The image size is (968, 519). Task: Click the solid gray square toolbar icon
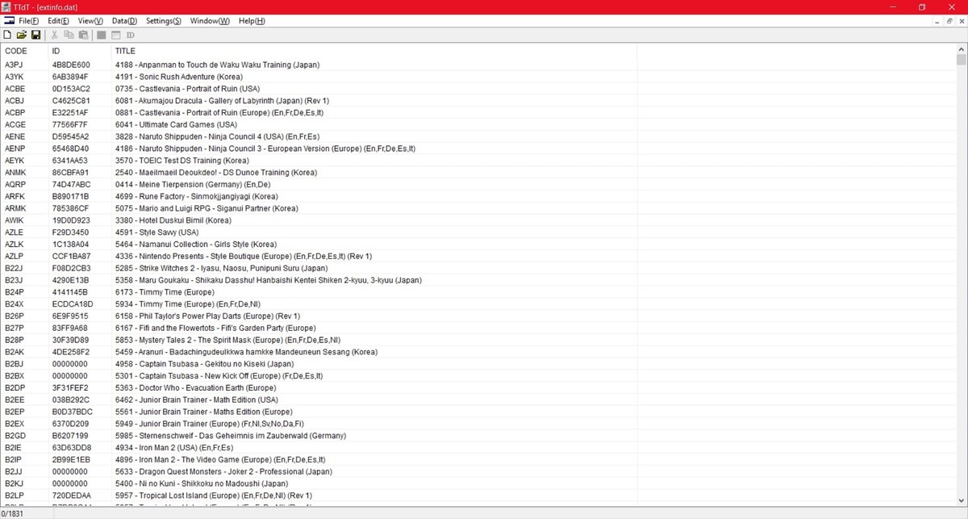[101, 36]
